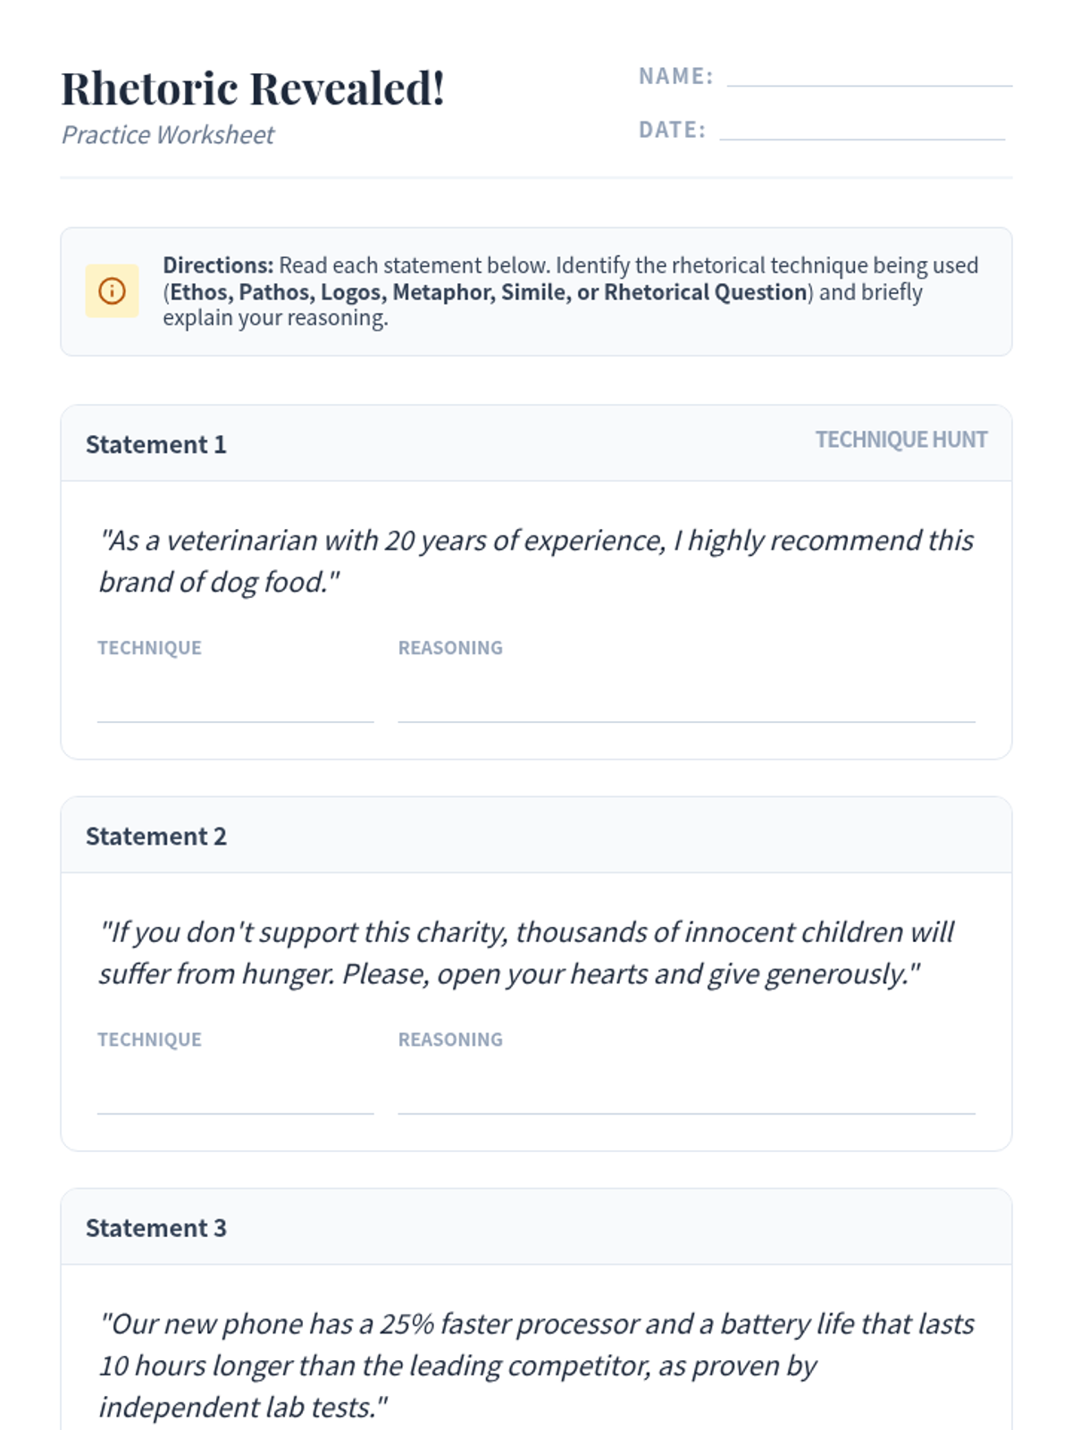Screen dimensions: 1072x1430
Task: Click the DATE label
Action: 672,130
